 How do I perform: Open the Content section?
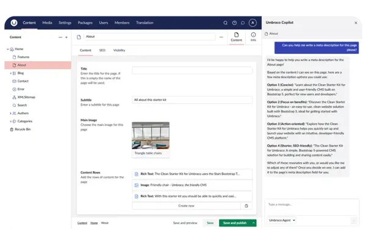coord(29,23)
